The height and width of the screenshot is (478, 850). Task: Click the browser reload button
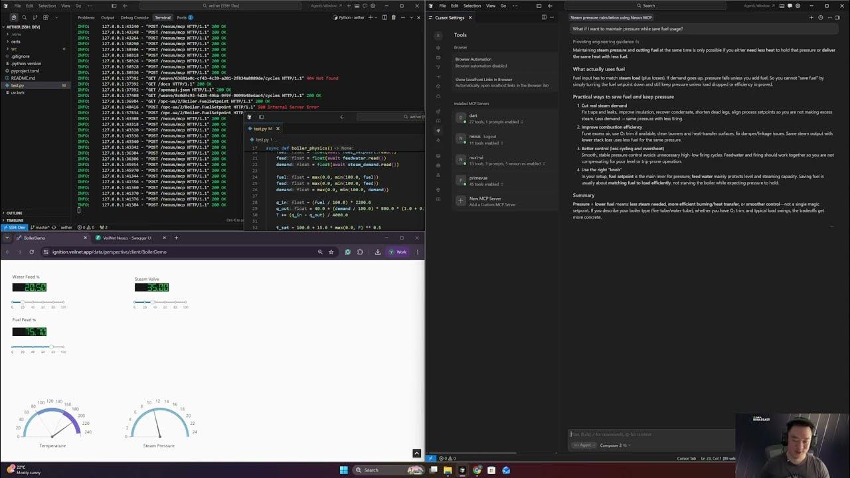pos(31,252)
